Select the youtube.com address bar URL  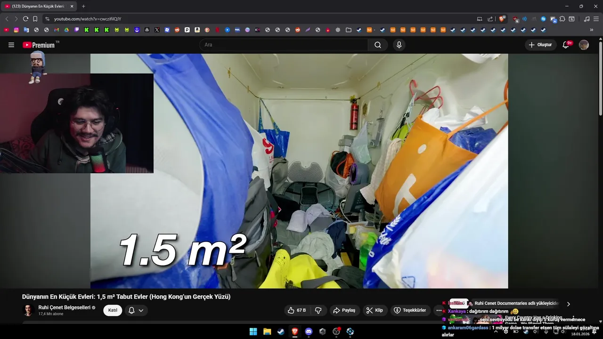88,19
